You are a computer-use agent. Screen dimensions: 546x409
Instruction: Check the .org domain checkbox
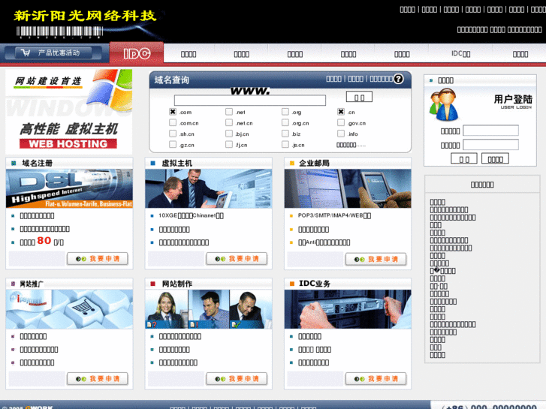(x=285, y=112)
